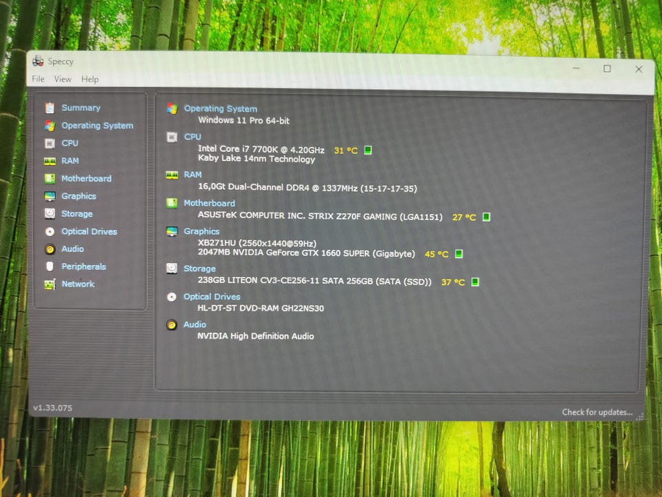The image size is (662, 497).
Task: Click Kaby Lake 14nm Technology text
Action: tap(257, 159)
